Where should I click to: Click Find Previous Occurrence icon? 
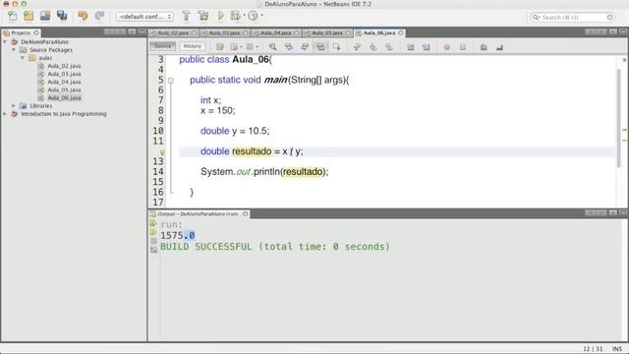click(288, 47)
